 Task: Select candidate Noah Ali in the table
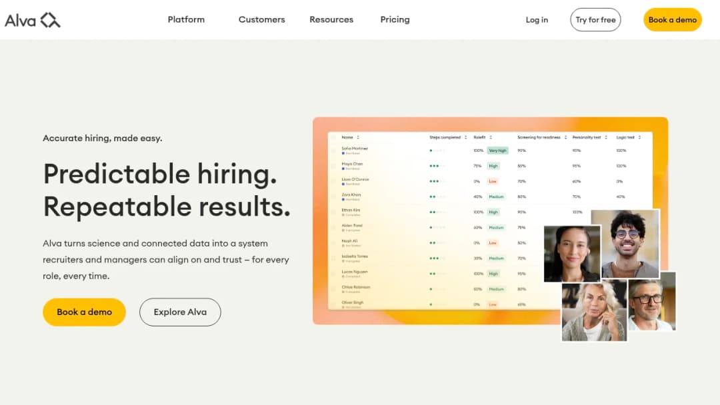click(x=349, y=240)
